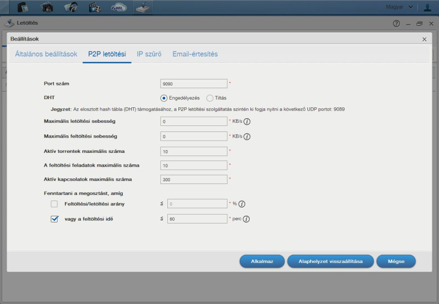
Task: Show info for Feltöltési/letöltési arány
Action: [242, 204]
